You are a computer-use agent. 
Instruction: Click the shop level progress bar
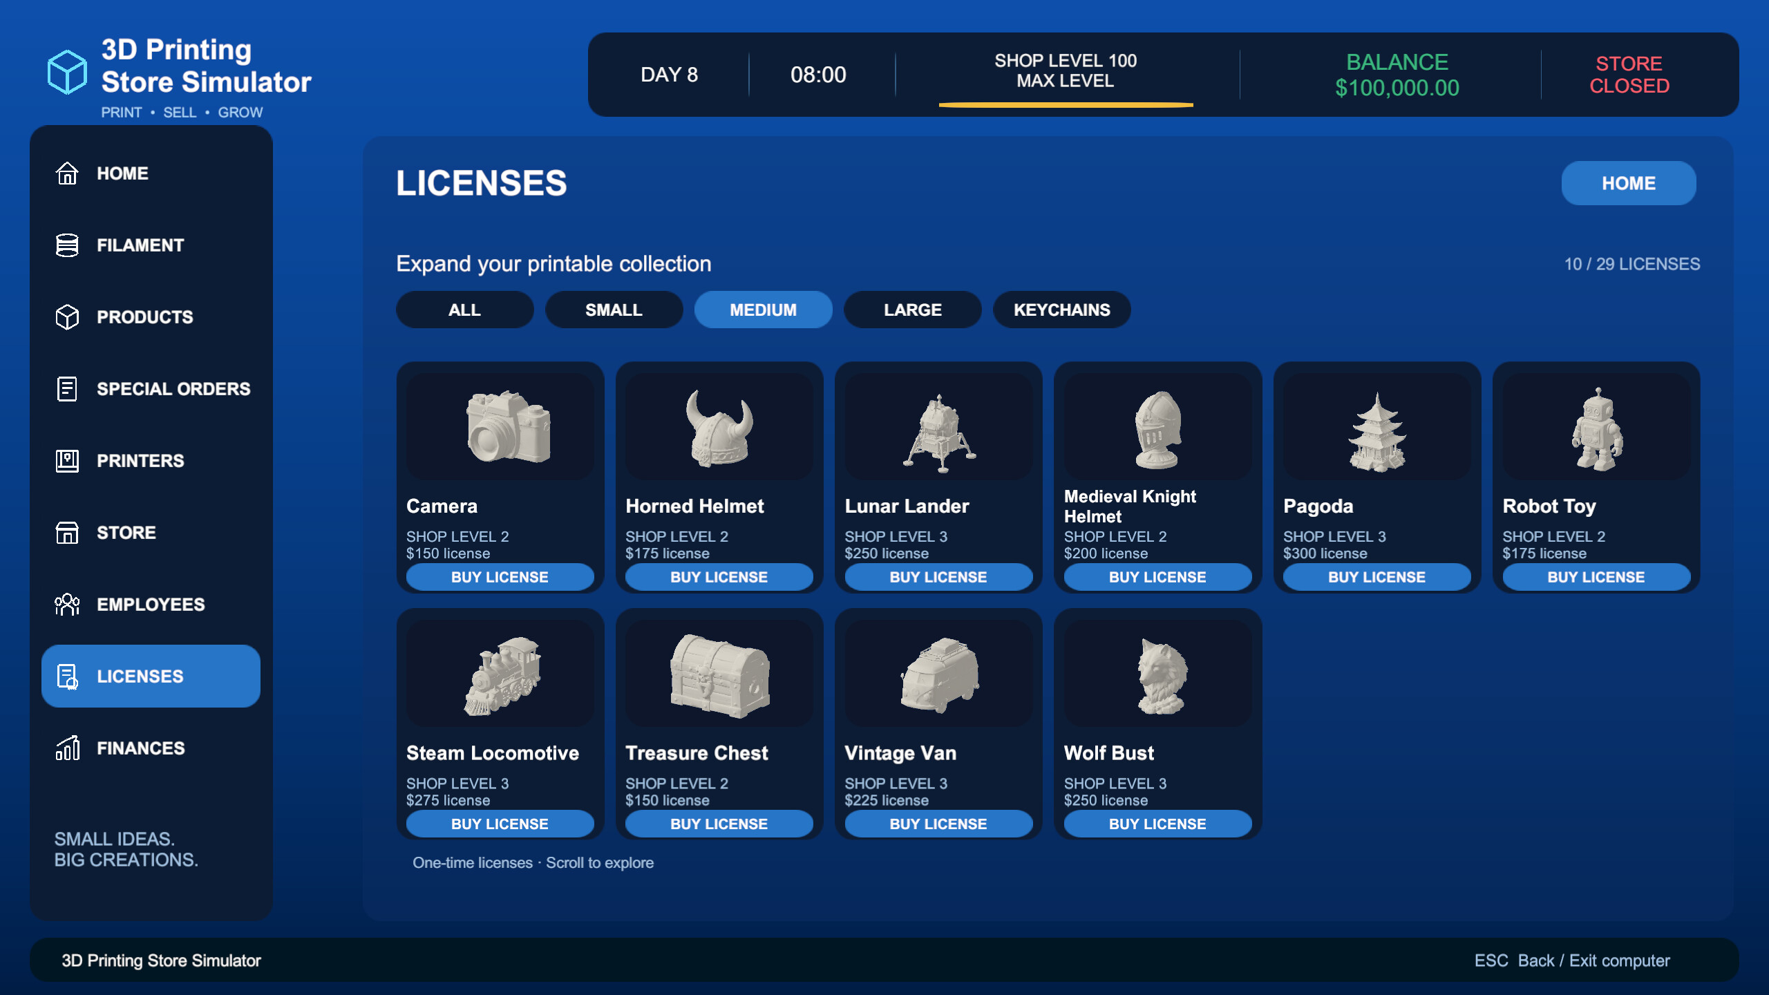pyautogui.click(x=1066, y=105)
